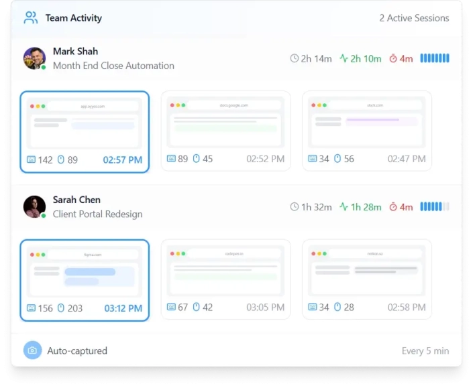Click the clock icon beside 2h 14m
The width and height of the screenshot is (473, 388).
click(x=295, y=58)
